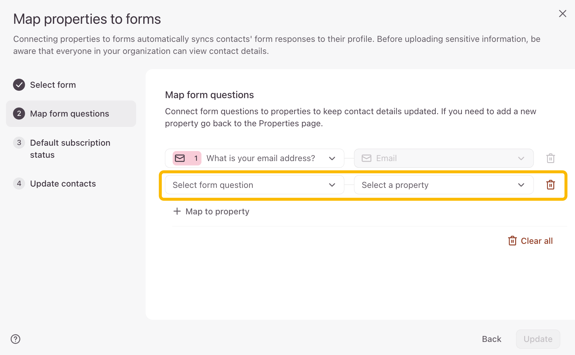
Task: Click the Clear all link
Action: click(x=537, y=241)
